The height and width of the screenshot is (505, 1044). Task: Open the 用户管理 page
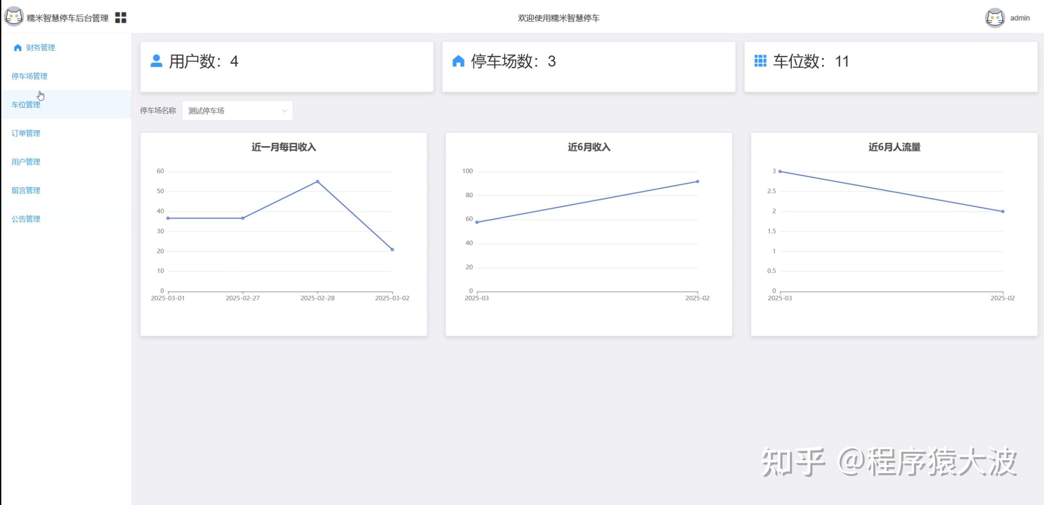click(x=26, y=162)
